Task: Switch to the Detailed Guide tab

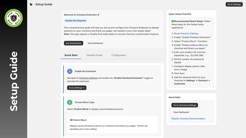Action: point(94,55)
